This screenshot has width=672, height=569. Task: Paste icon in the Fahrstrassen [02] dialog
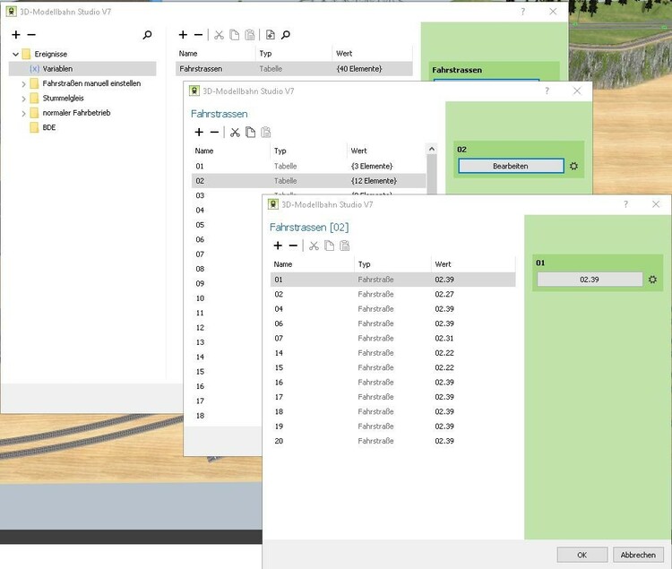345,246
